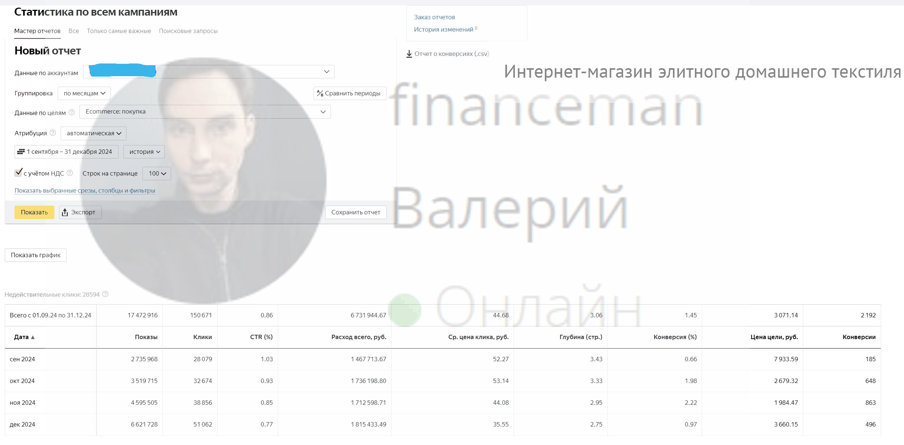Expand автоматическая attribution selector
904x445 pixels.
click(x=93, y=133)
